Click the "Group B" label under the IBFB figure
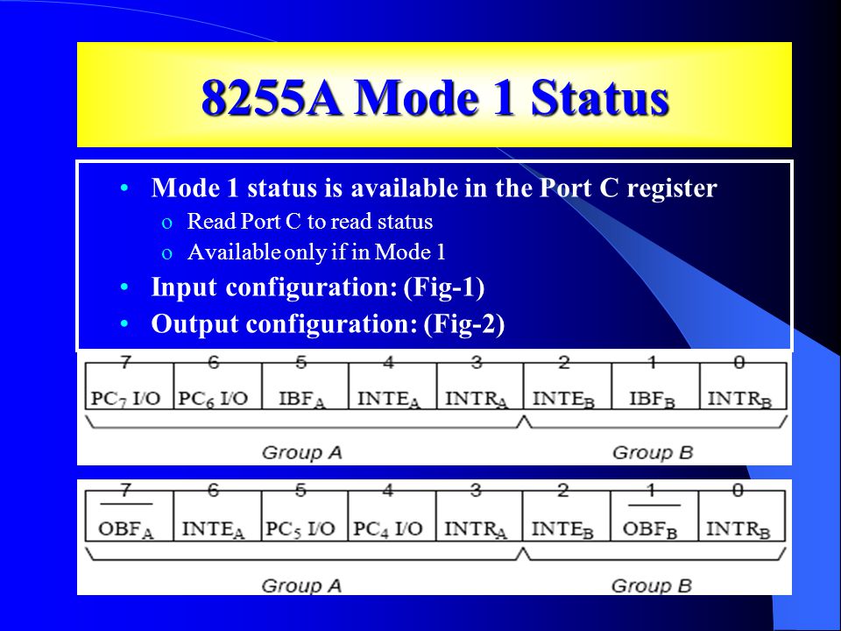The width and height of the screenshot is (841, 631). [653, 453]
